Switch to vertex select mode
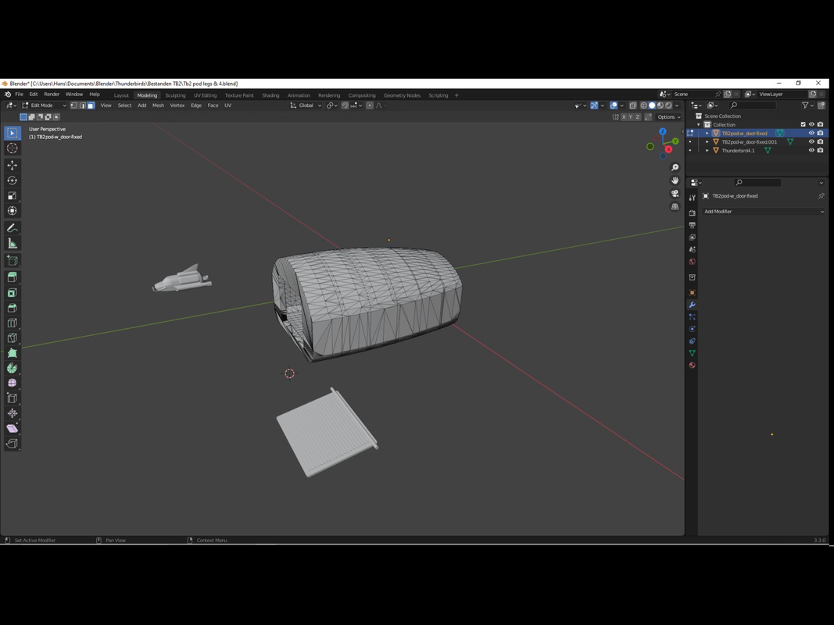This screenshot has height=625, width=834. tap(74, 105)
